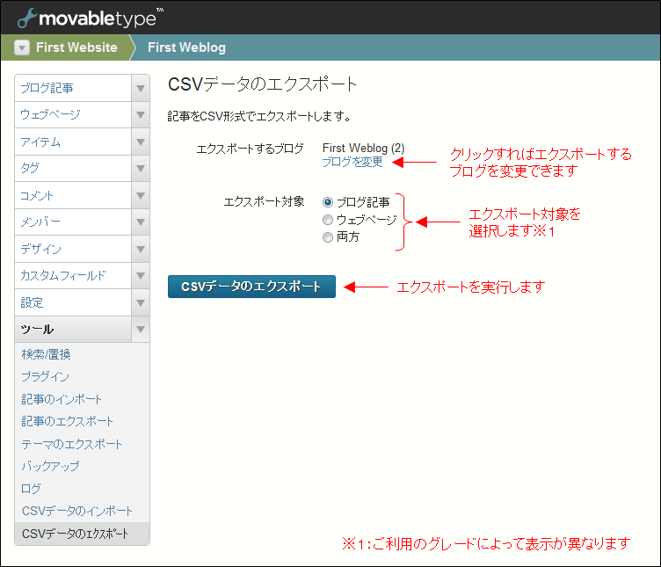Open the 設定 sidebar menu

[x=73, y=302]
